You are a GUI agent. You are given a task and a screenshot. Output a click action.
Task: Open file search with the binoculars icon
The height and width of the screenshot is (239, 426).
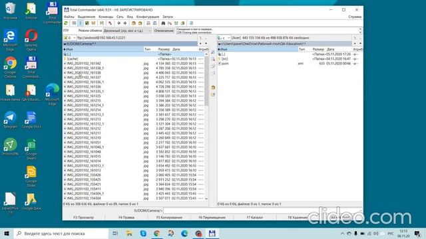click(x=163, y=23)
